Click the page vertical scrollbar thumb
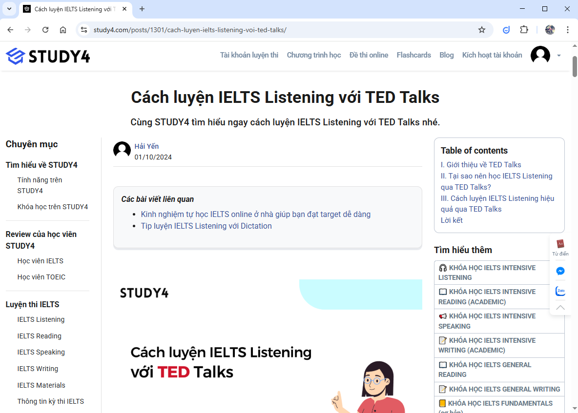Image resolution: width=578 pixels, height=413 pixels. pyautogui.click(x=575, y=67)
